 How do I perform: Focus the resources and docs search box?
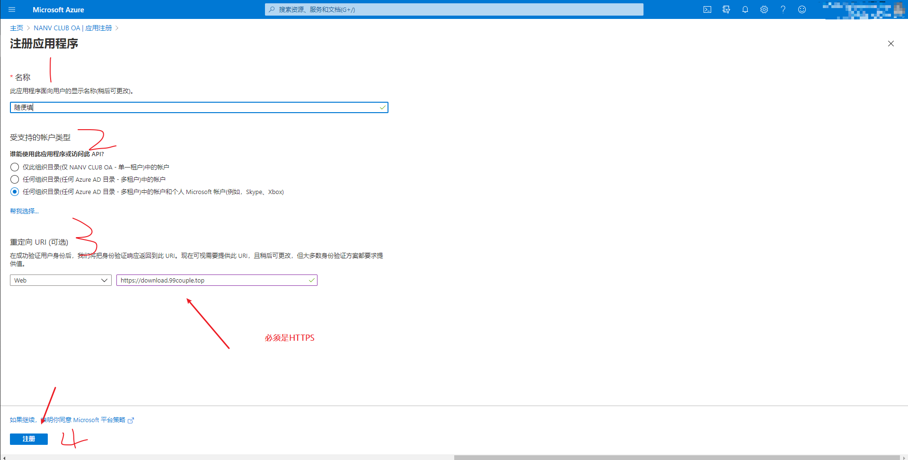click(454, 9)
